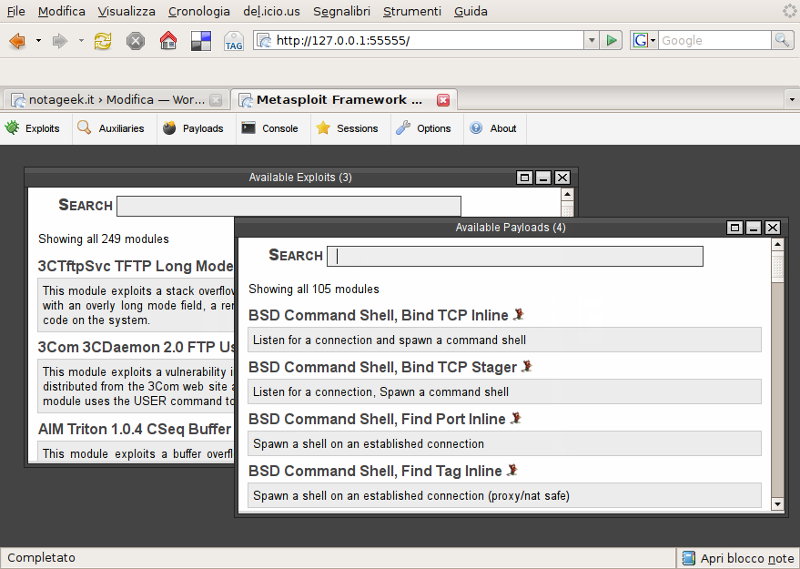Click the green Go arrow button

click(611, 40)
